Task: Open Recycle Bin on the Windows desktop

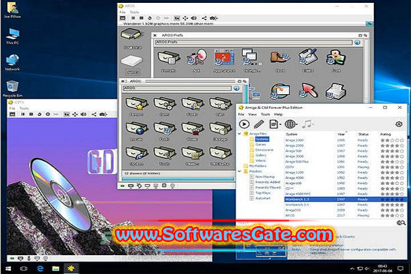Action: pos(13,89)
